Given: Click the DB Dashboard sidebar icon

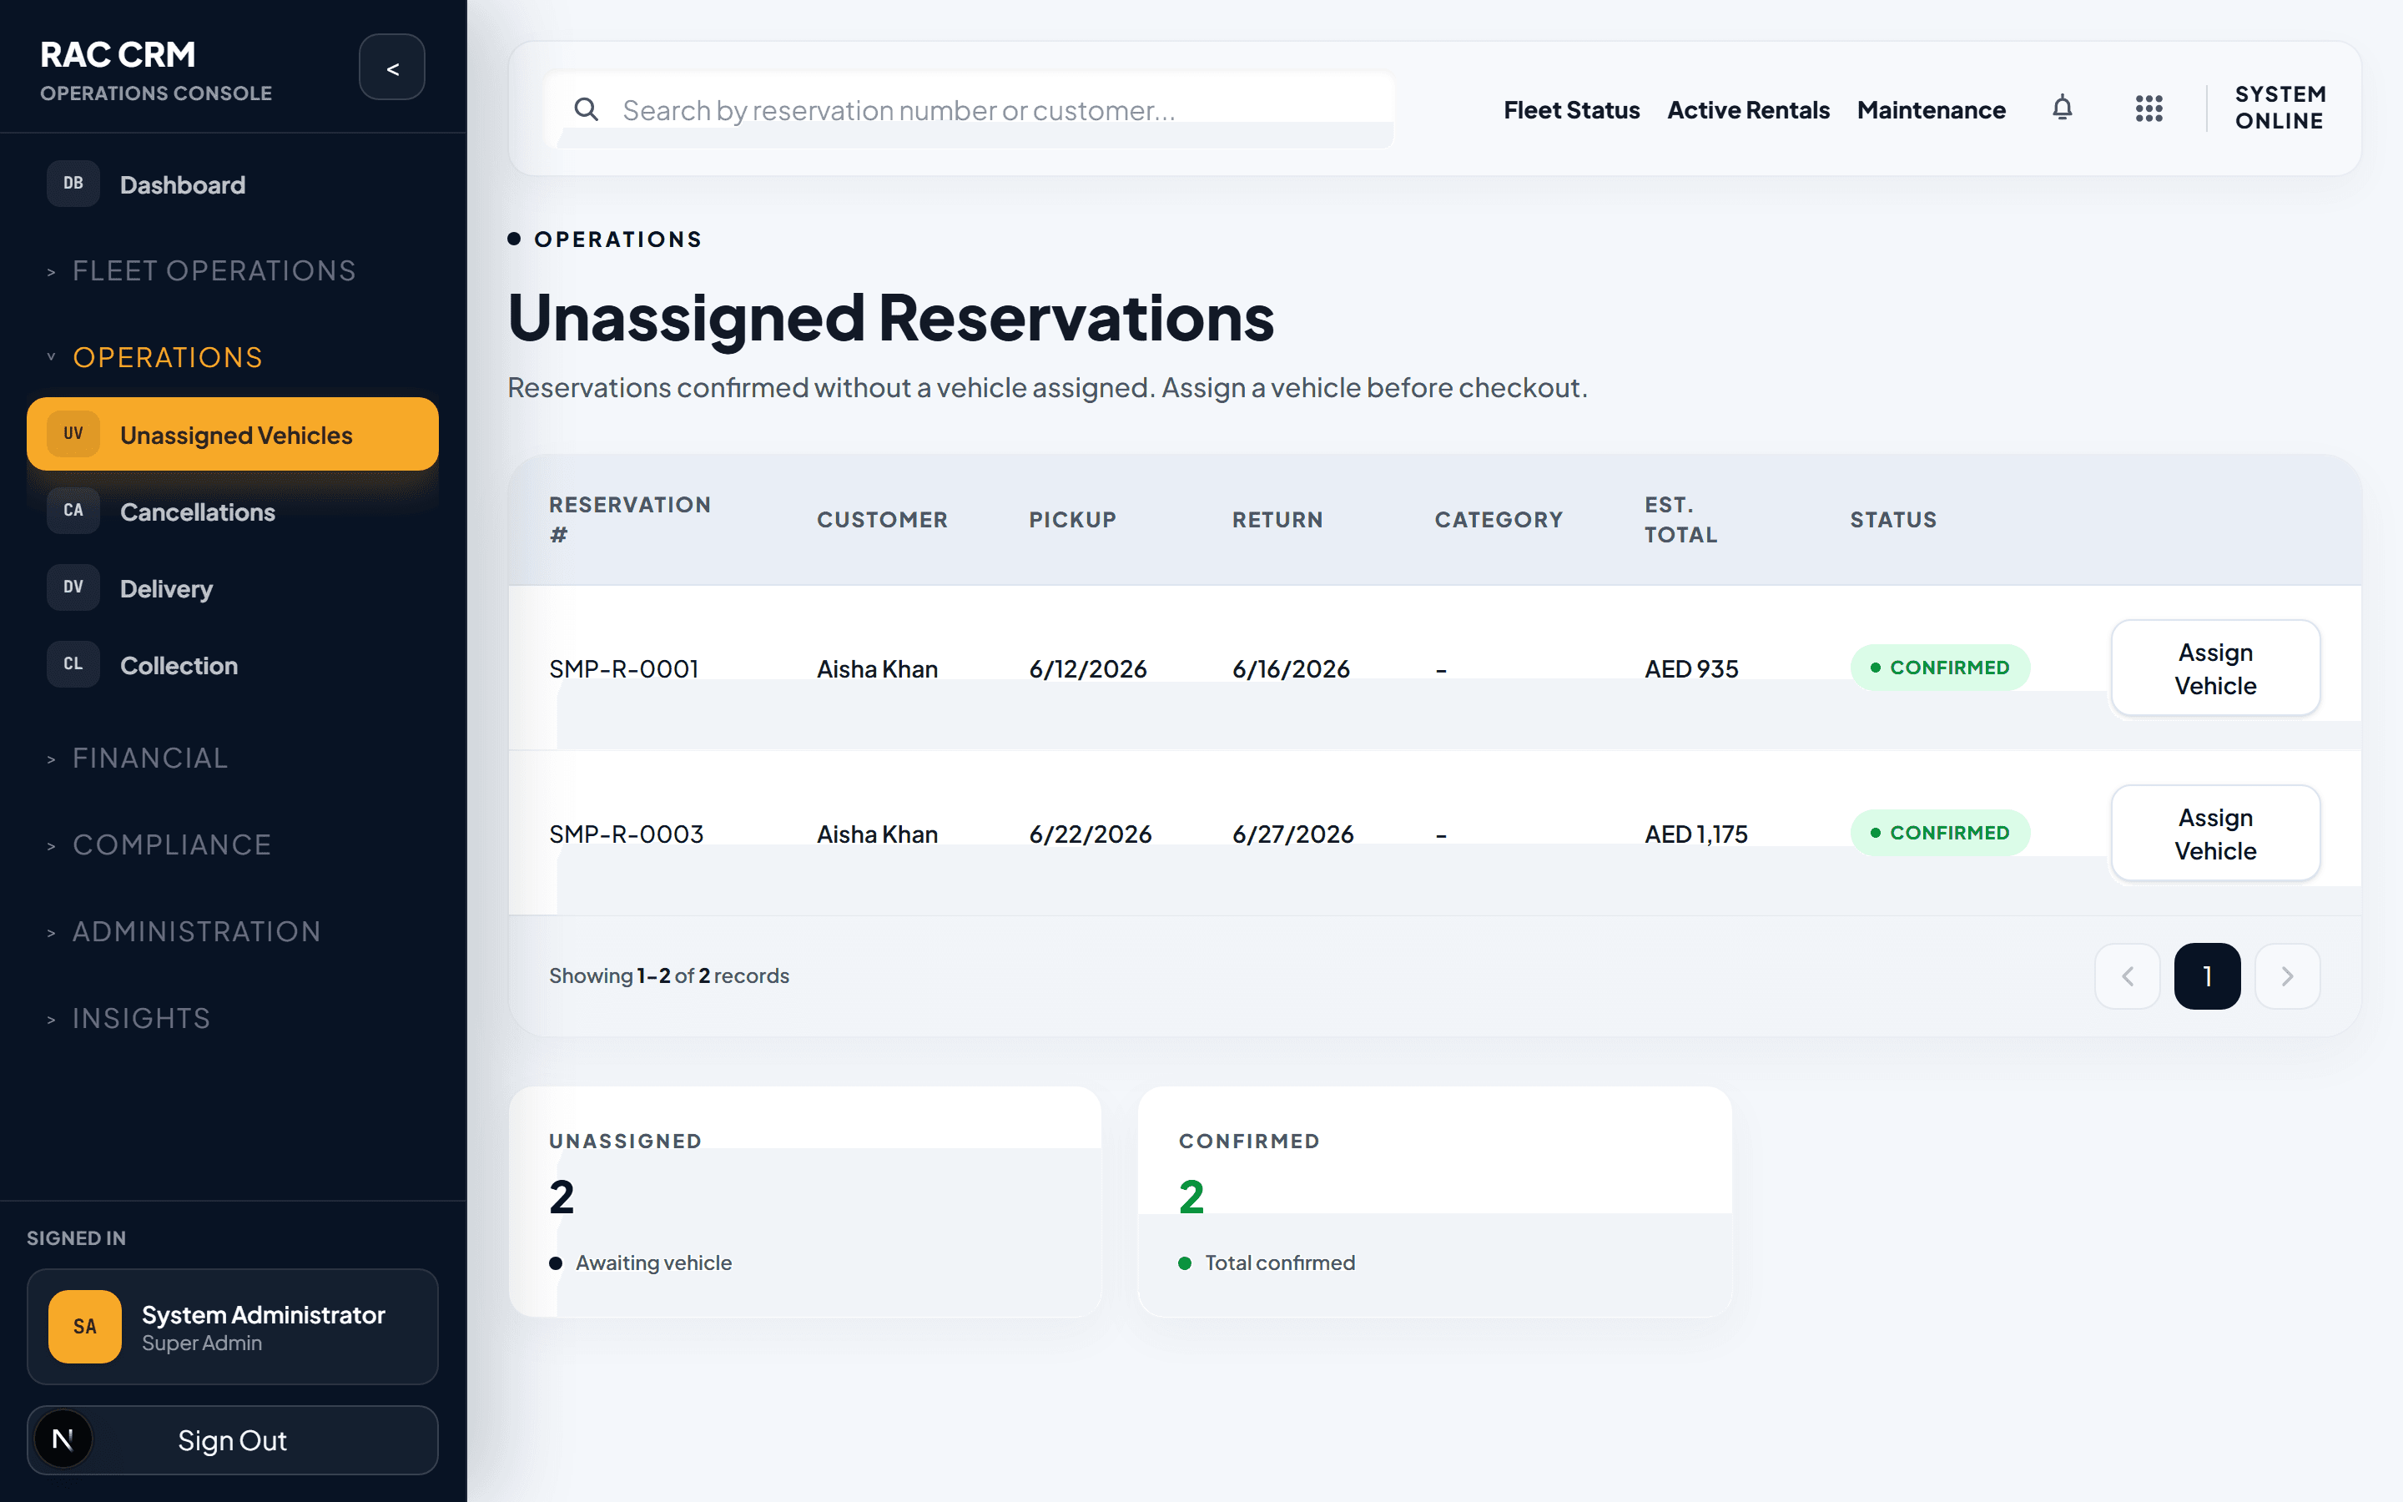Looking at the screenshot, I should [x=73, y=184].
